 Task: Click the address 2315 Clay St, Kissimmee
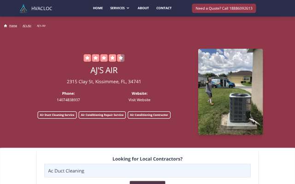click(104, 82)
